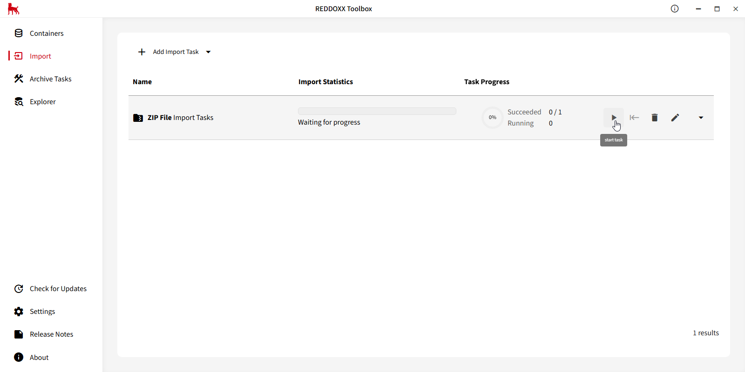Click the '1 results' text
The width and height of the screenshot is (745, 372).
coord(706,333)
